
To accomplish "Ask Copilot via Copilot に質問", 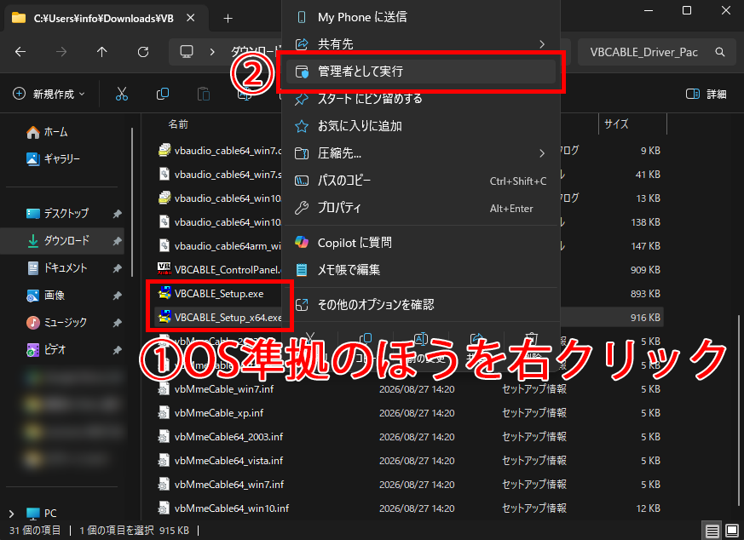I will coord(420,243).
